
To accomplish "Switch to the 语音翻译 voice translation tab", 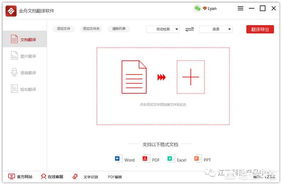I will [x=25, y=72].
